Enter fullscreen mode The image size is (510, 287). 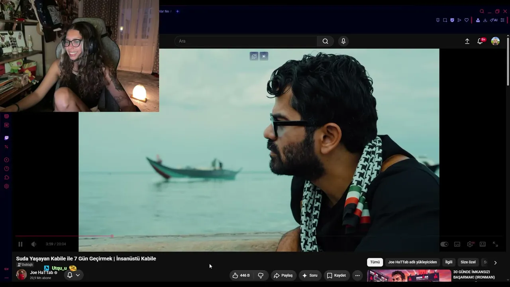point(495,244)
